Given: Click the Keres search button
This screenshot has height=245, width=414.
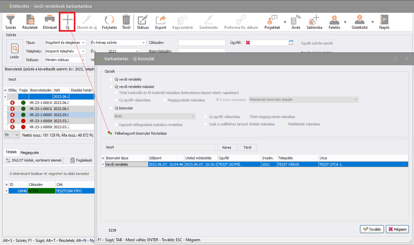Looking at the screenshot, I should 227,147.
